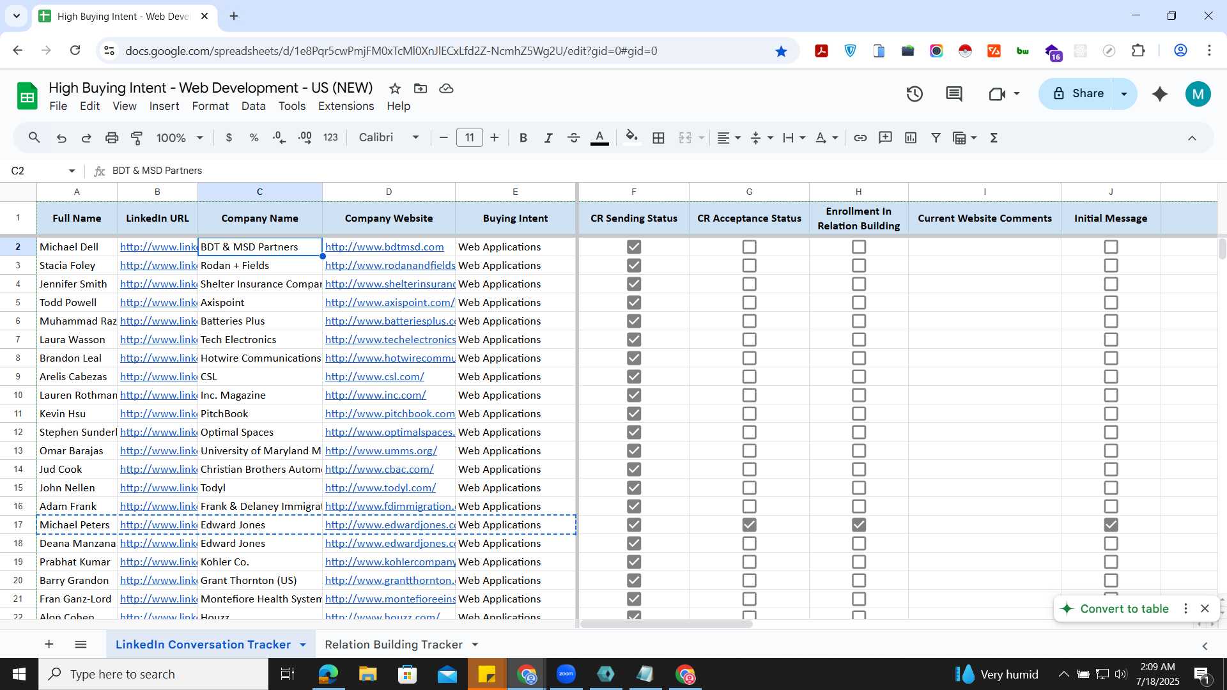Open version history clock icon

[x=914, y=94]
